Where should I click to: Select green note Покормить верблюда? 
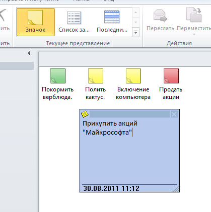point(58,84)
